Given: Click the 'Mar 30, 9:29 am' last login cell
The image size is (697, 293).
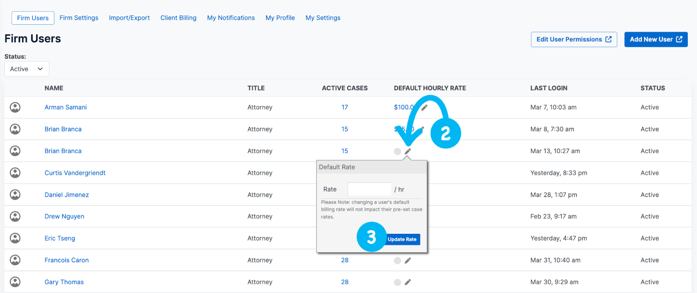Looking at the screenshot, I should (x=554, y=282).
